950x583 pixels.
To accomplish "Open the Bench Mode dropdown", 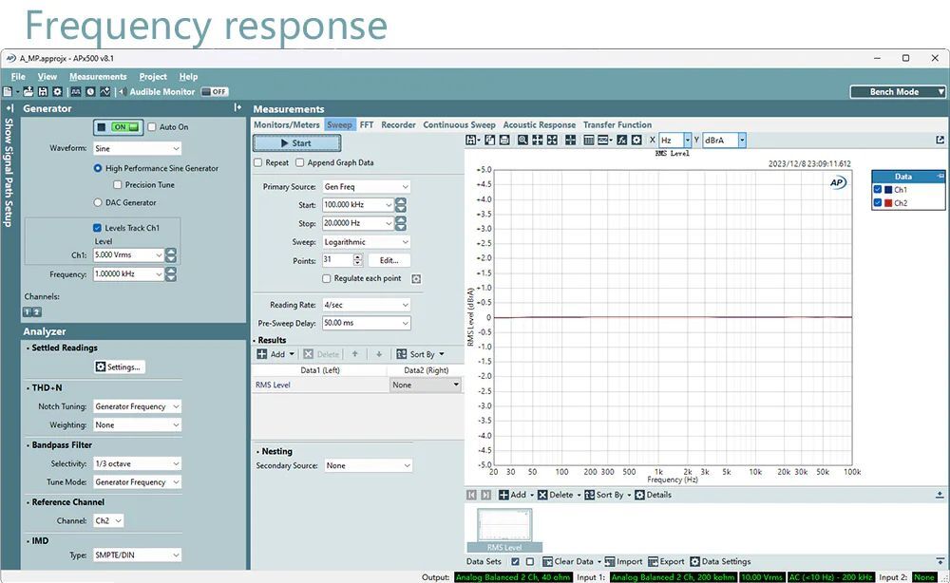I will tap(898, 91).
